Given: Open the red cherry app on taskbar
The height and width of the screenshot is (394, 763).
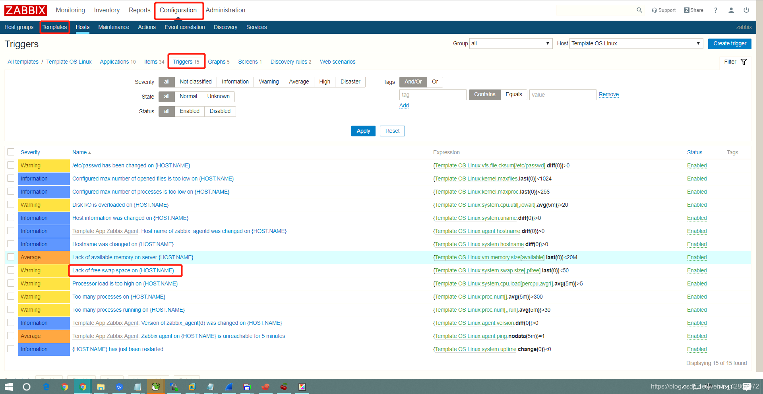Looking at the screenshot, I should pyautogui.click(x=284, y=387).
